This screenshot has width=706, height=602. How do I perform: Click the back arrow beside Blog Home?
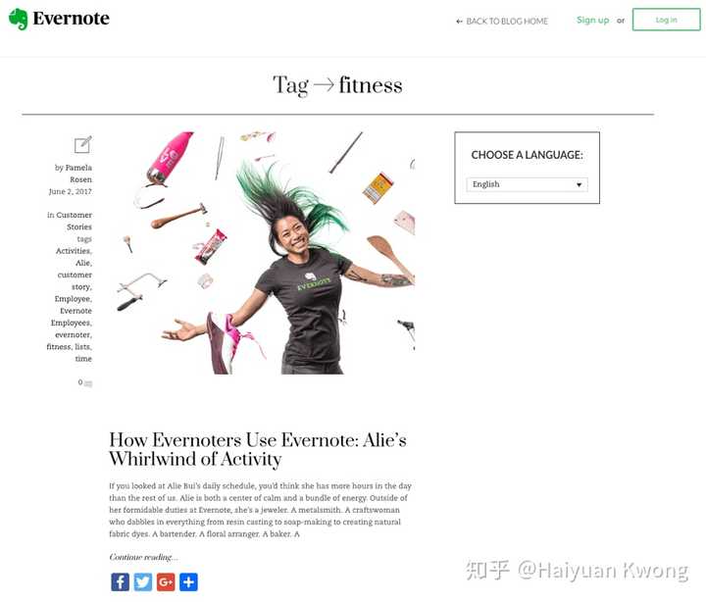[x=459, y=22]
